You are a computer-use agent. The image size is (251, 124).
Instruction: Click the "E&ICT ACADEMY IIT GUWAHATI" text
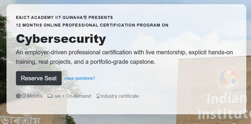click(x=51, y=17)
